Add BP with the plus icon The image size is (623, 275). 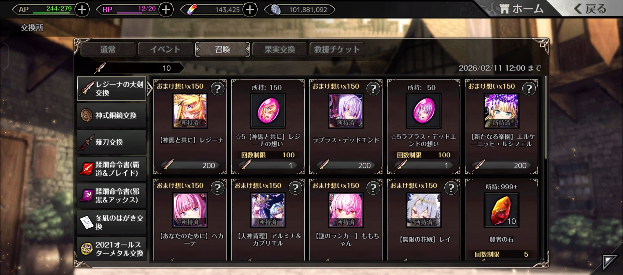point(166,10)
